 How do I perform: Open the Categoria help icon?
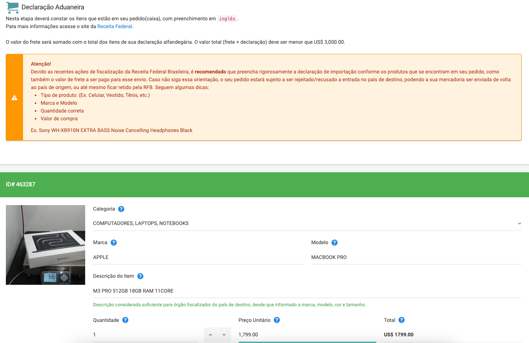121,209
